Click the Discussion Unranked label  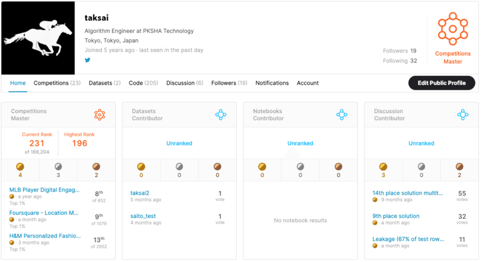click(421, 143)
